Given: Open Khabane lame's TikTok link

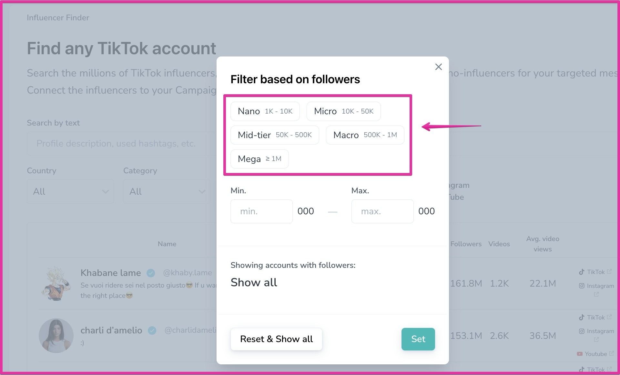Looking at the screenshot, I should tap(595, 272).
